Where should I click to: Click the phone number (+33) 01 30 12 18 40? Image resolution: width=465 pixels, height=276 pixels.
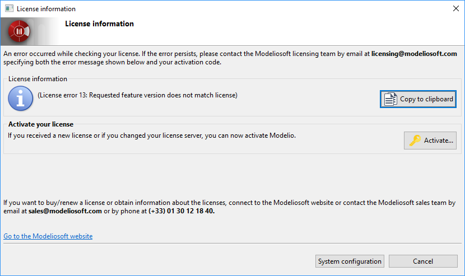coord(182,211)
